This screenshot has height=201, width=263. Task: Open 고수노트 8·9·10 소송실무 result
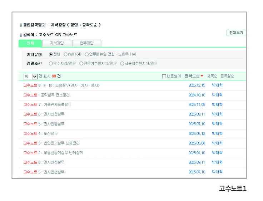coord(61,85)
